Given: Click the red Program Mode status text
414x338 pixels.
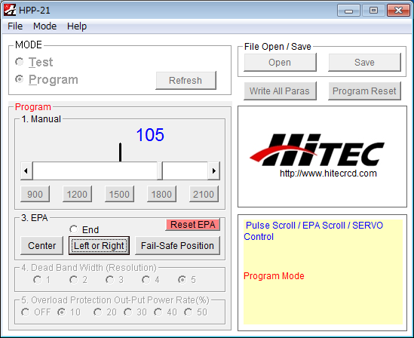Looking at the screenshot, I should 274,276.
